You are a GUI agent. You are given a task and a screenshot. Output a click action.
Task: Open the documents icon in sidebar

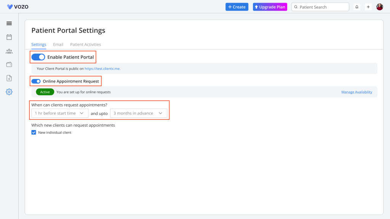pos(9,78)
